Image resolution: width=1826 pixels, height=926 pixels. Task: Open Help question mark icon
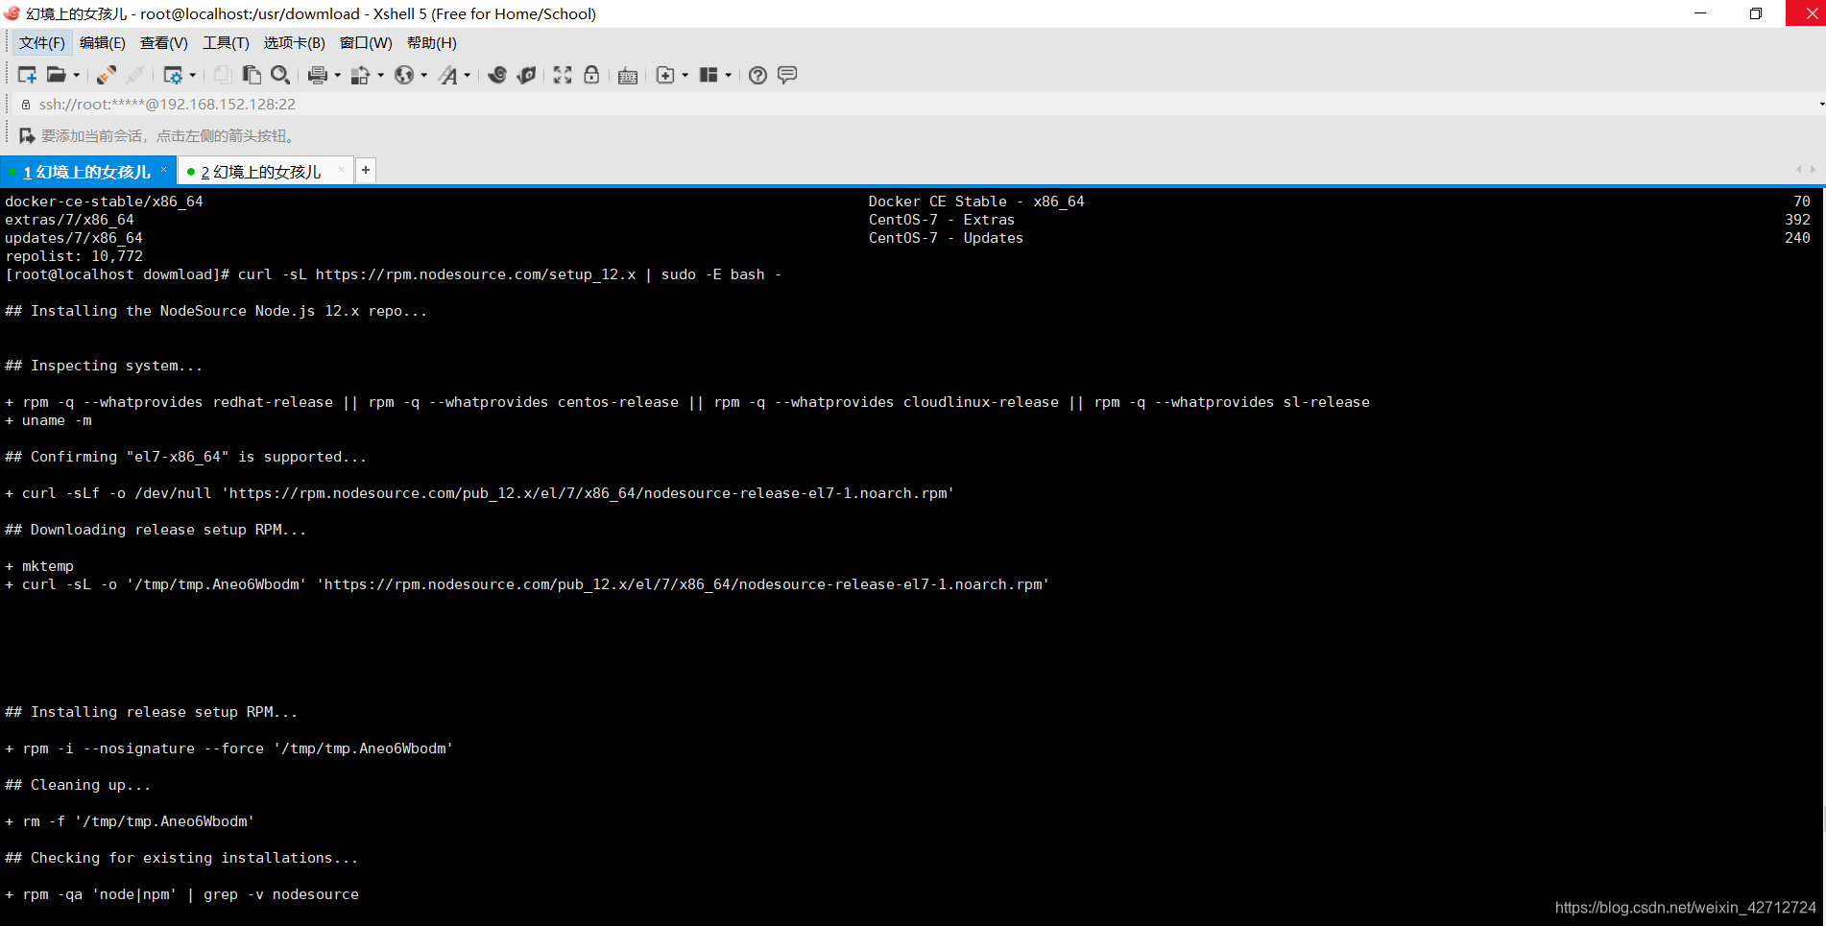757,75
